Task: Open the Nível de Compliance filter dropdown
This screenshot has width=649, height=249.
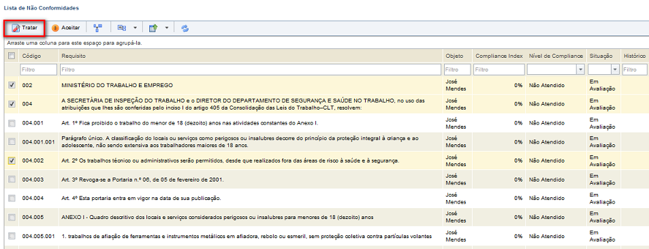Action: 581,69
